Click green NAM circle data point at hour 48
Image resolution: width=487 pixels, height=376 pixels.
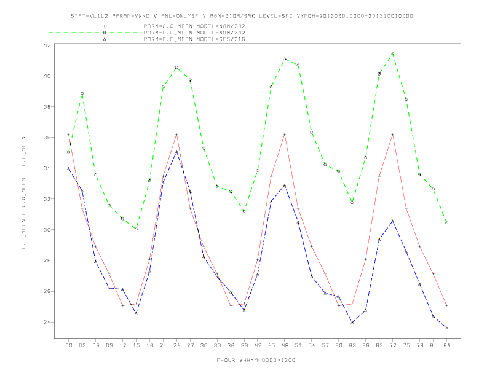pyautogui.click(x=285, y=59)
